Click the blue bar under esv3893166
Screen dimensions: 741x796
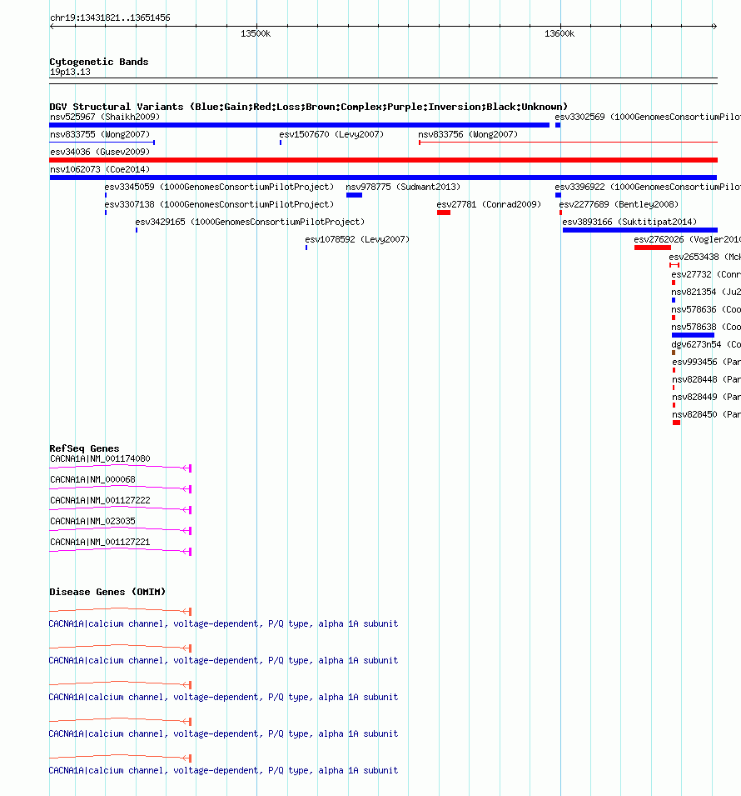(640, 230)
